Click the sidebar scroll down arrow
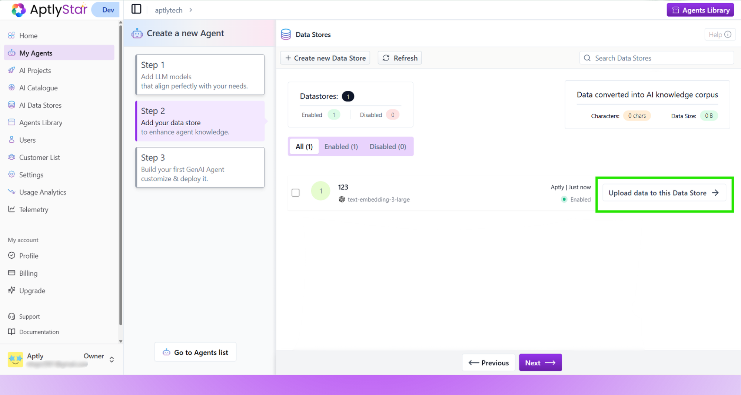This screenshot has height=395, width=741. coord(120,341)
